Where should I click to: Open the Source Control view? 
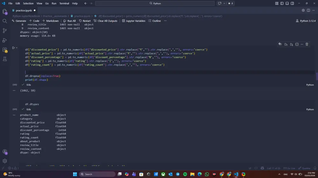5,30
